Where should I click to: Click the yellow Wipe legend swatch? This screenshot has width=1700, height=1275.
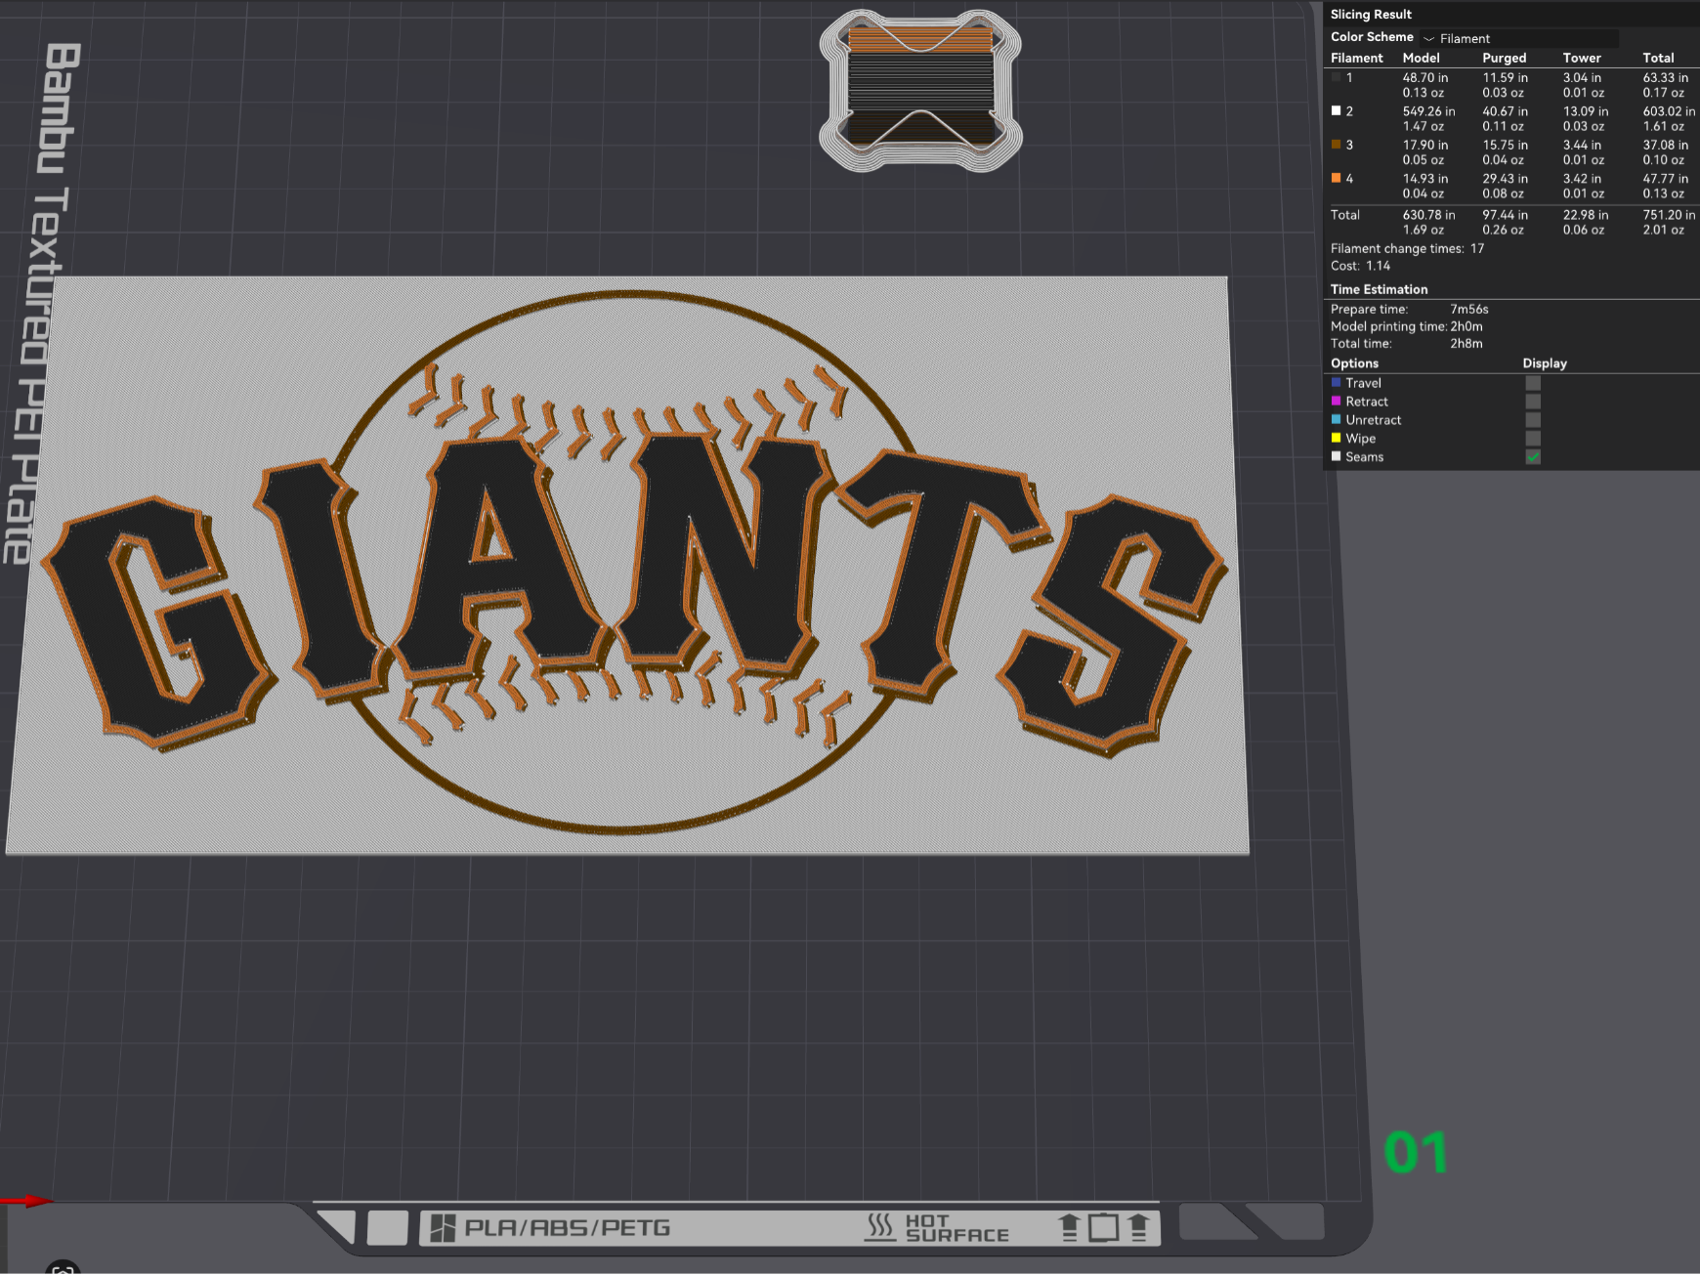pyautogui.click(x=1336, y=439)
